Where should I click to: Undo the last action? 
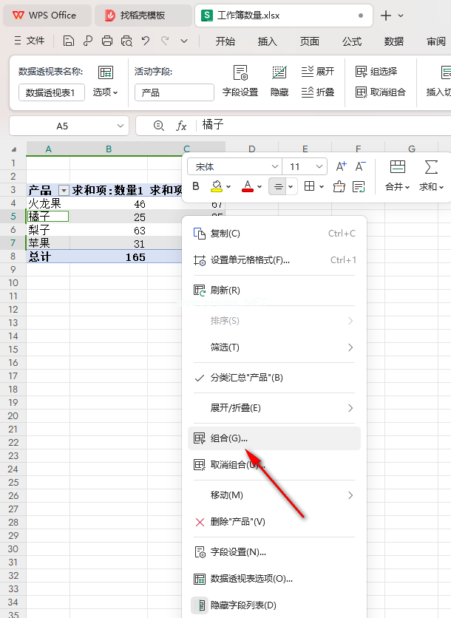coord(146,41)
